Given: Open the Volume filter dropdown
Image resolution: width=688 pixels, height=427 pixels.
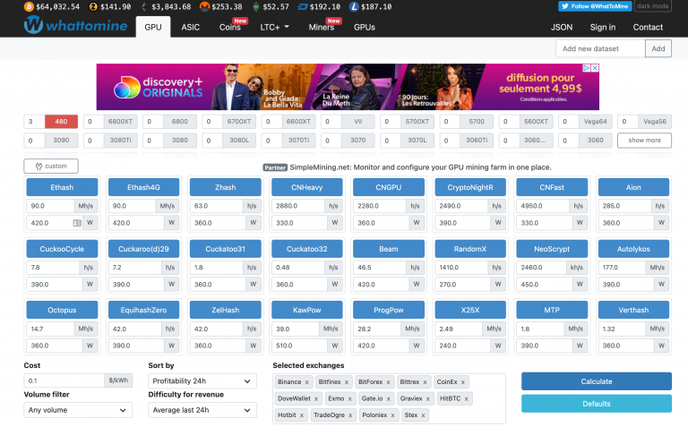Looking at the screenshot, I should coord(78,410).
